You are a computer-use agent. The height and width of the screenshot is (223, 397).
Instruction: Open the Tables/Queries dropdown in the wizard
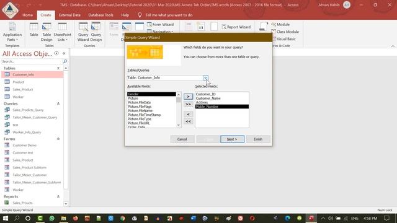point(205,77)
